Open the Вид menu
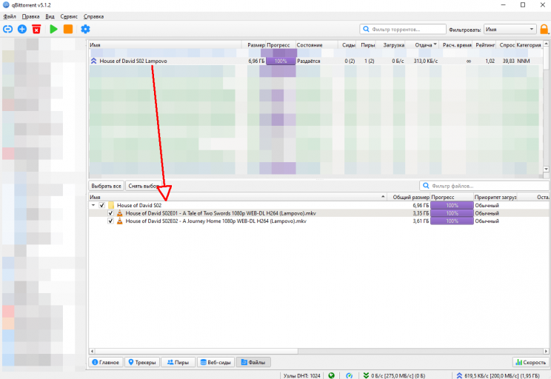The height and width of the screenshot is (379, 551). pos(50,16)
